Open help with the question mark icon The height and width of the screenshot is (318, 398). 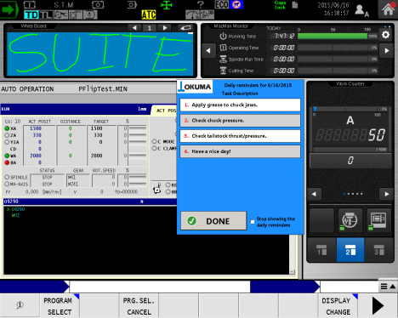click(x=200, y=4)
